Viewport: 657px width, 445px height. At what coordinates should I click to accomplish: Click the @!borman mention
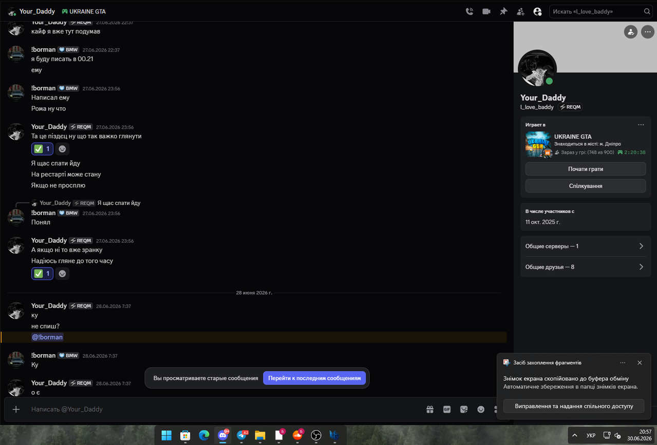(47, 337)
